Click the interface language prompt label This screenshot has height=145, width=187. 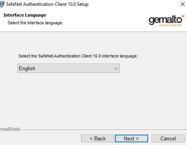78,56
